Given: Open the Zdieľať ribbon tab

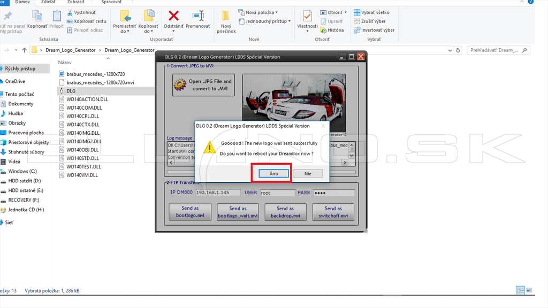Looking at the screenshot, I should click(x=48, y=2).
